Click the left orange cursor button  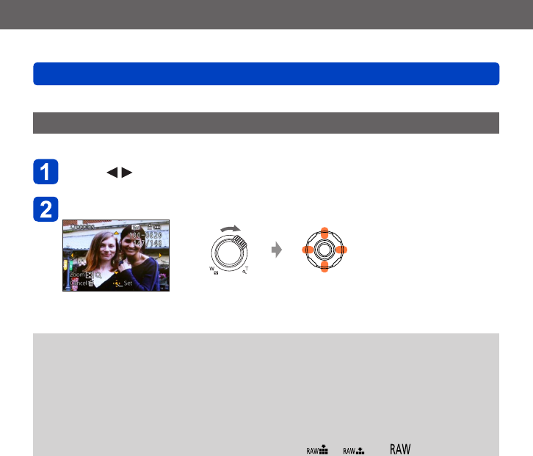(x=308, y=250)
